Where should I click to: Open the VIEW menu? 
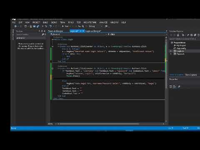coord(27,22)
